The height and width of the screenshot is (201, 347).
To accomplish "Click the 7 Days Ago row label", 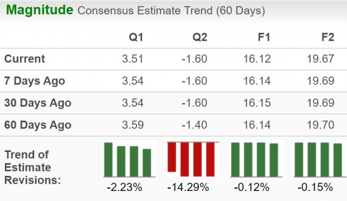I will click(x=35, y=81).
